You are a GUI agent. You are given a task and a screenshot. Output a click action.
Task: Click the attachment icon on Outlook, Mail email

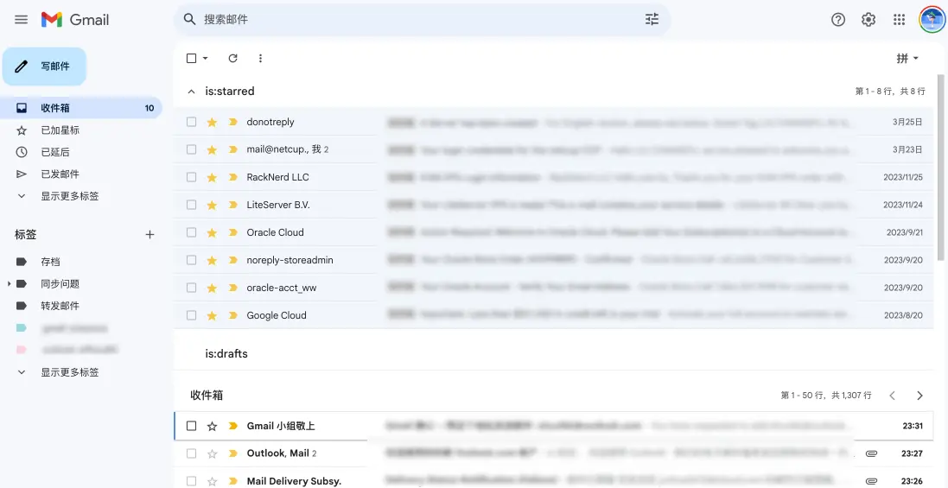pyautogui.click(x=871, y=453)
